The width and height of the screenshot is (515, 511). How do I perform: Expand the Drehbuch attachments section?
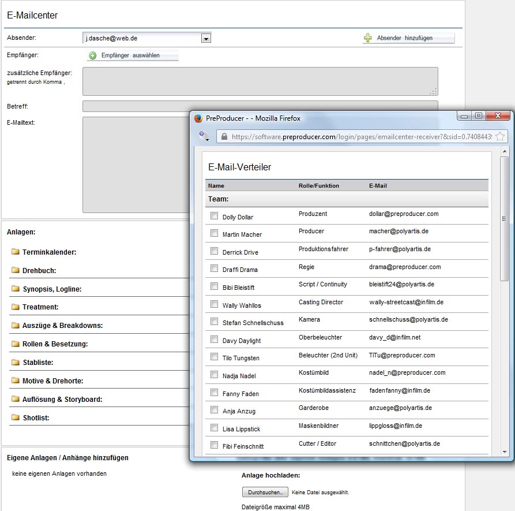coord(39,271)
